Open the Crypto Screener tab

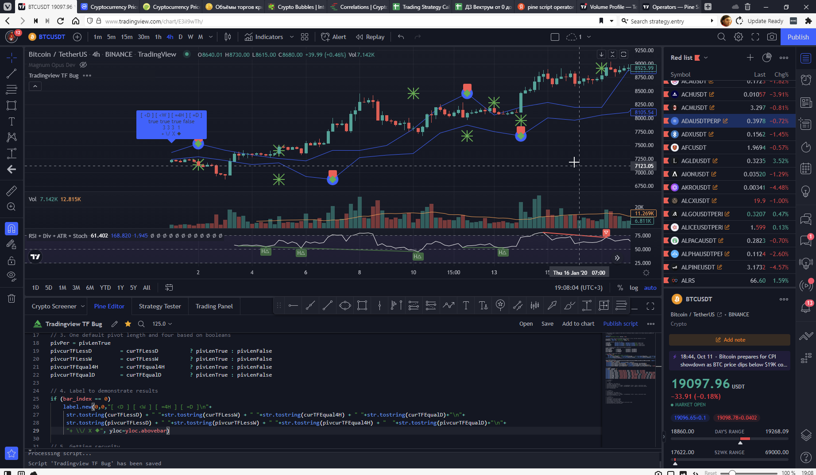click(54, 306)
